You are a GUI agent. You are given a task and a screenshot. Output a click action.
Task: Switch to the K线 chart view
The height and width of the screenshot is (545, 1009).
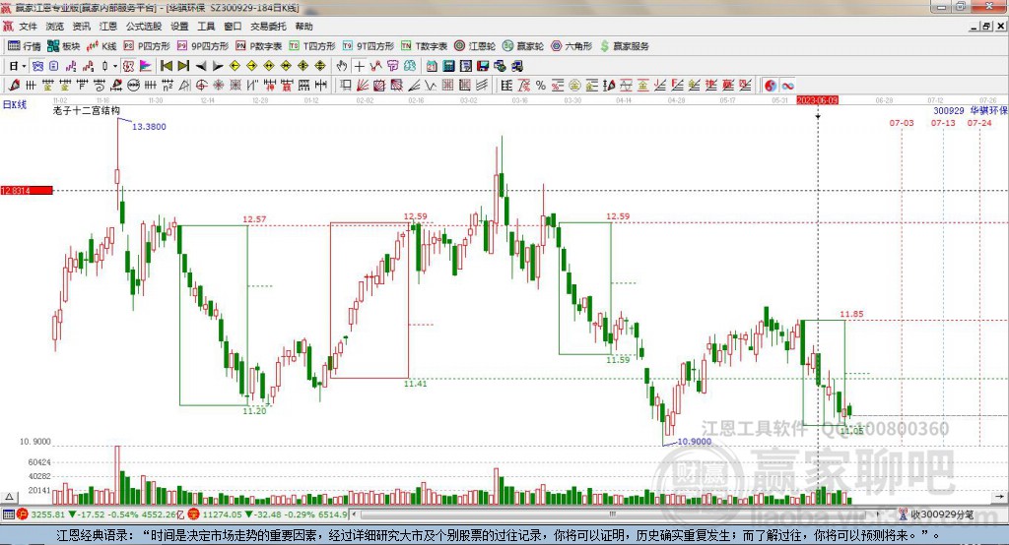[101, 46]
